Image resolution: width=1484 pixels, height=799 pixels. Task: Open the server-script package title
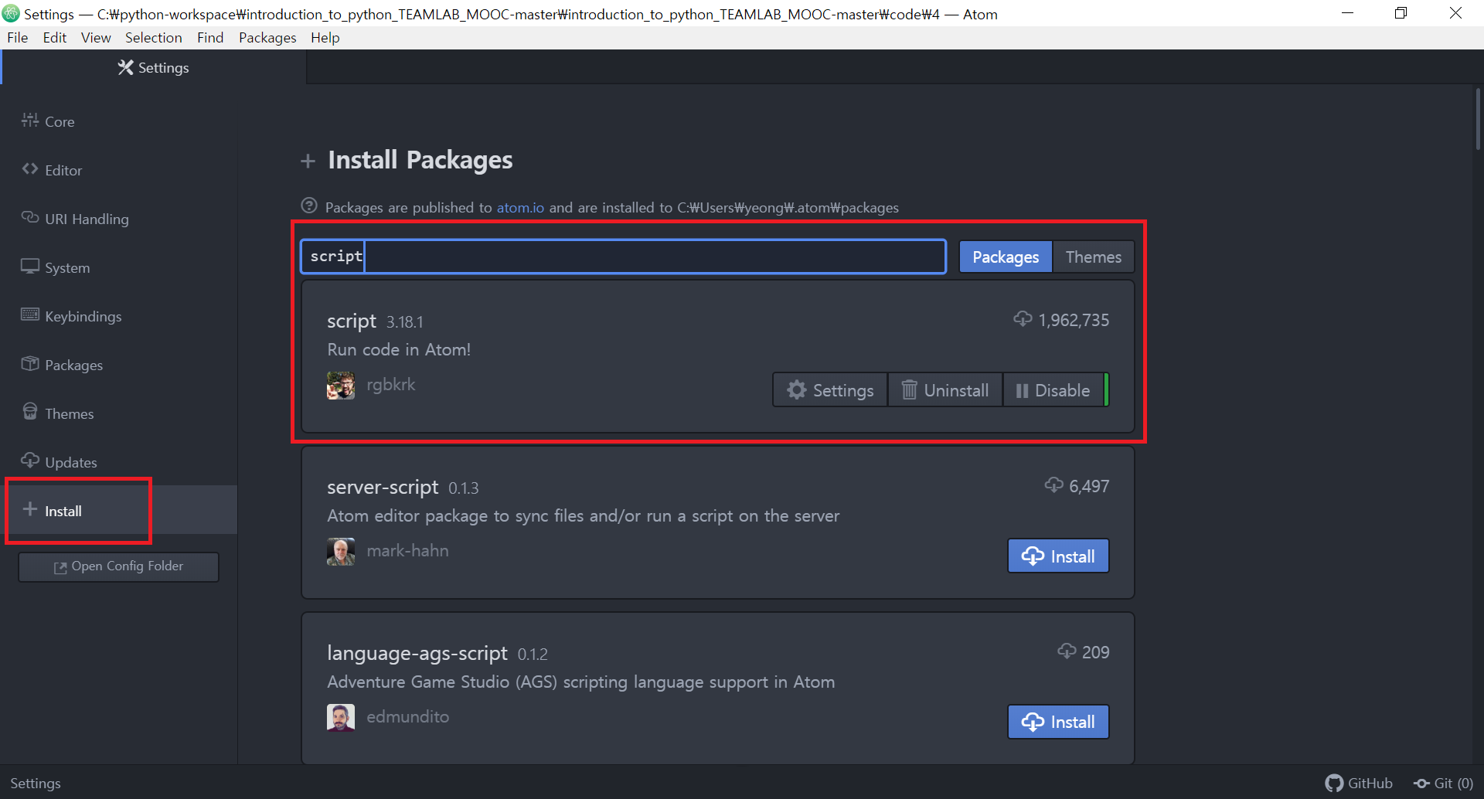383,487
